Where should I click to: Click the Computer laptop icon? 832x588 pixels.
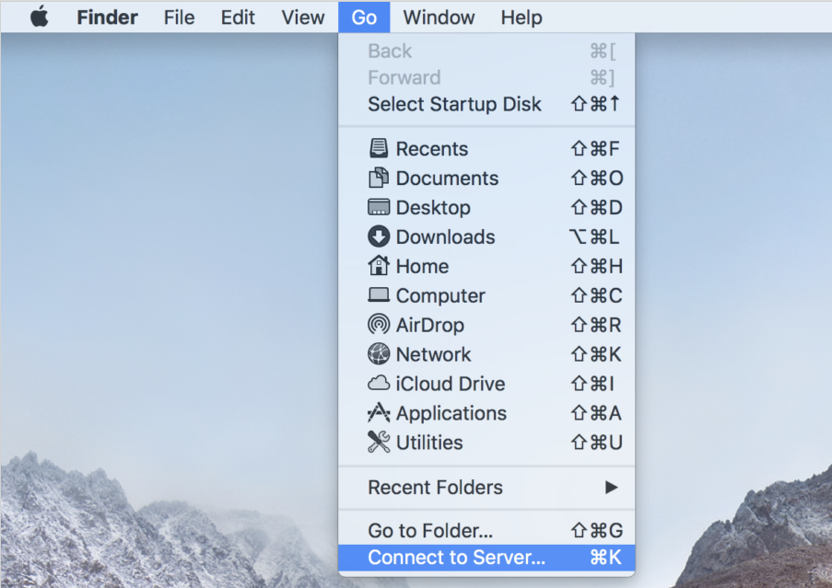pyautogui.click(x=379, y=296)
